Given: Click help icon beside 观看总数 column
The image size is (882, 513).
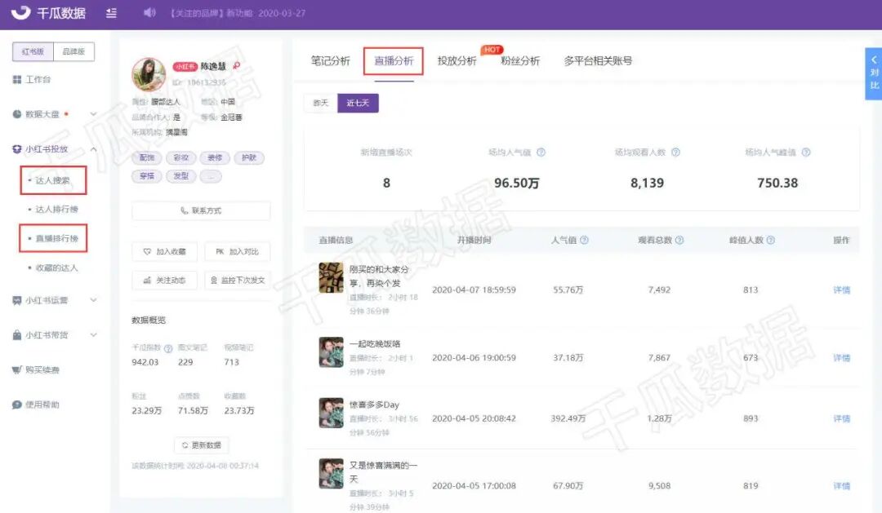Looking at the screenshot, I should [679, 240].
